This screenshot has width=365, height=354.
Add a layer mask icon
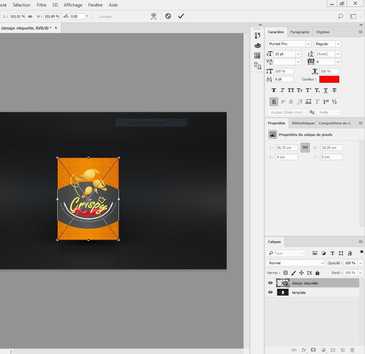click(x=313, y=350)
